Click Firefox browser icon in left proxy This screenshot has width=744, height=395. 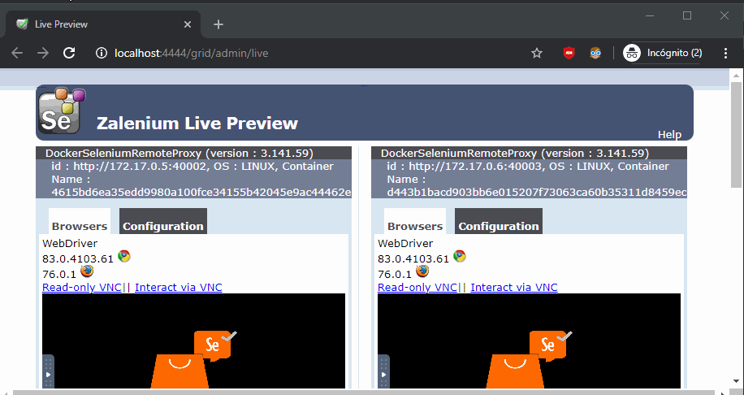(87, 272)
